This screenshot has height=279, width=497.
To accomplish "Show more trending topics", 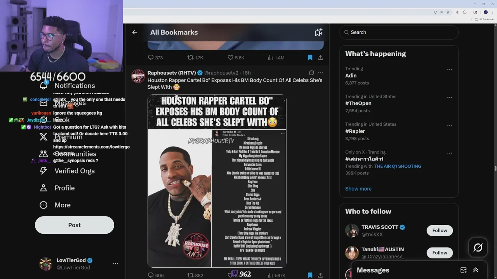I will point(358,189).
